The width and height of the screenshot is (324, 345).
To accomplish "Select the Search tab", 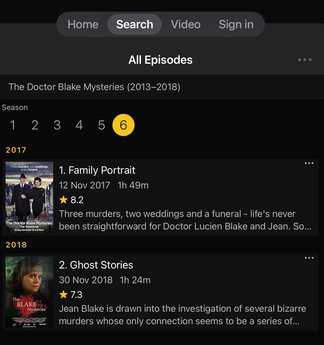I will [135, 24].
